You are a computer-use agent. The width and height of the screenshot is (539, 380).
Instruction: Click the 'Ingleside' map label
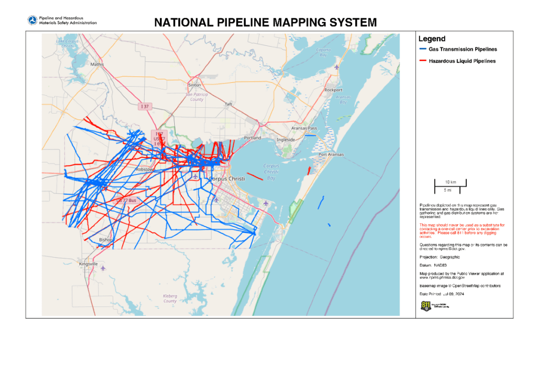point(286,140)
